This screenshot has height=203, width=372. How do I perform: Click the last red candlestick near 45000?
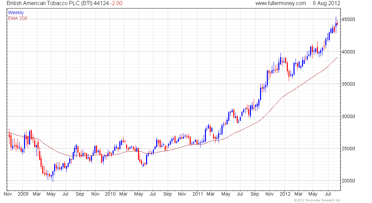[x=338, y=23]
